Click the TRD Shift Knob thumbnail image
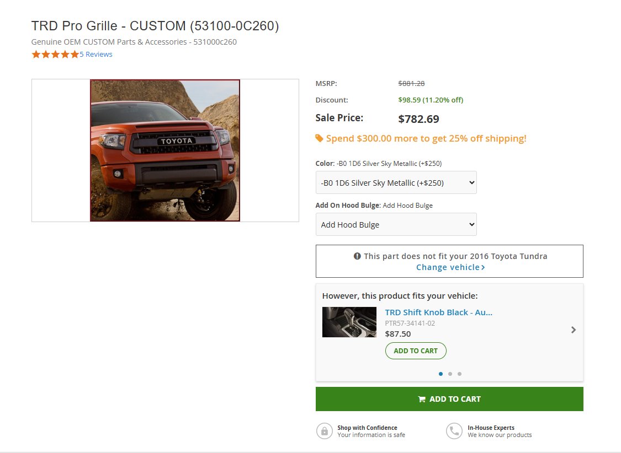The height and width of the screenshot is (453, 621). pyautogui.click(x=349, y=322)
